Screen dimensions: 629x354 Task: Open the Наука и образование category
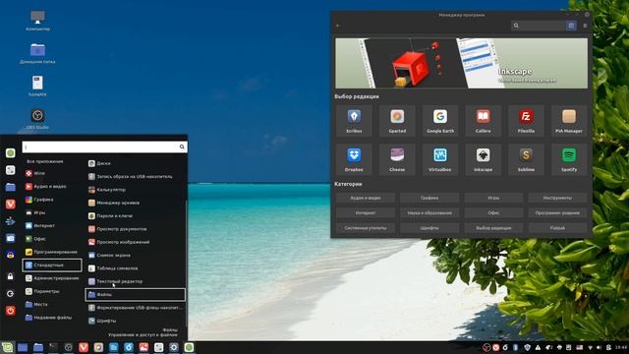429,212
